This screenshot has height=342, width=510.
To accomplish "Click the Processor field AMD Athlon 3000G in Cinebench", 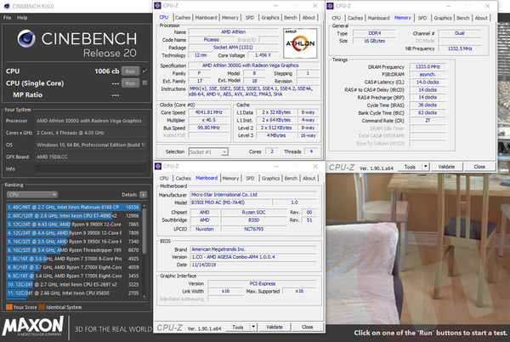I will 90,121.
